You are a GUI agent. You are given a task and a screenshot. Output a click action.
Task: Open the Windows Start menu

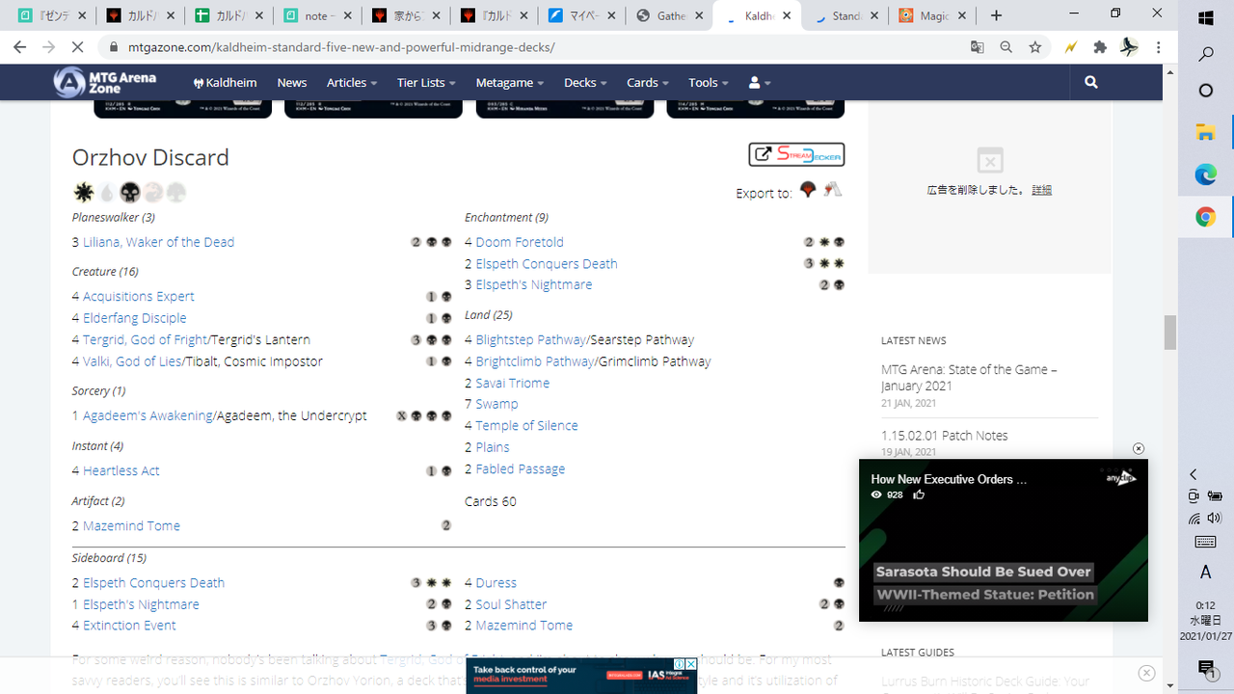[1206, 18]
